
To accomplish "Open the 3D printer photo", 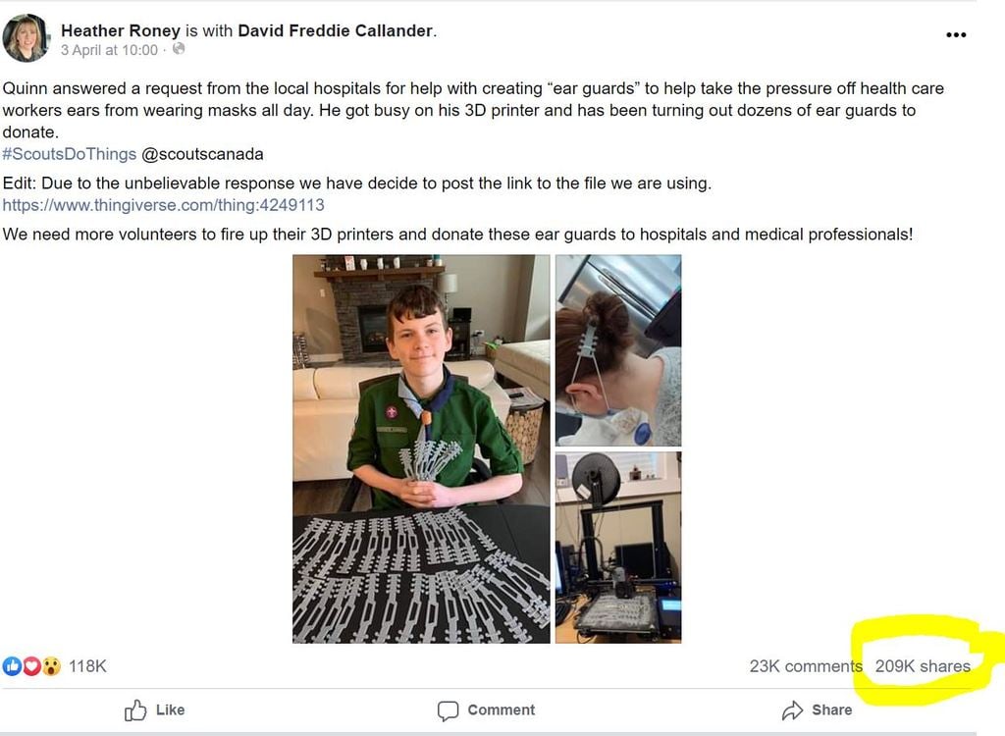I will pyautogui.click(x=618, y=547).
